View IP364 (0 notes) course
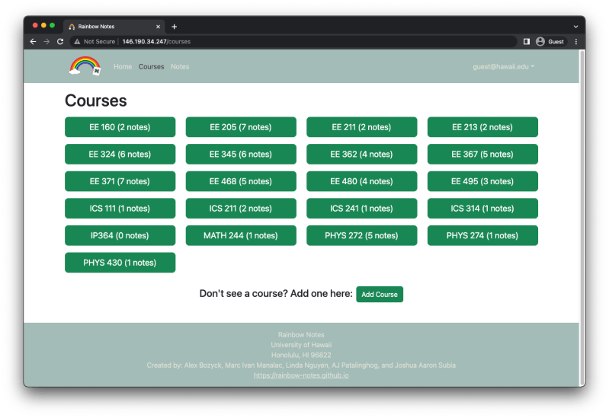609x418 pixels. pyautogui.click(x=120, y=235)
